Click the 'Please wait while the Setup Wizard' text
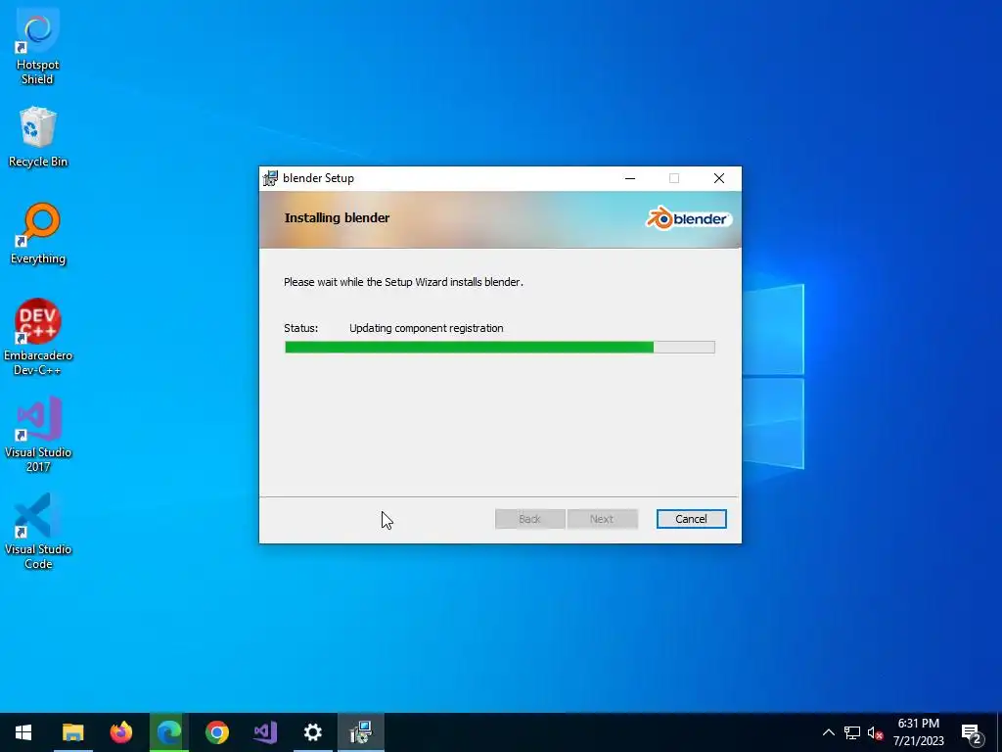The image size is (1002, 752). click(x=364, y=282)
